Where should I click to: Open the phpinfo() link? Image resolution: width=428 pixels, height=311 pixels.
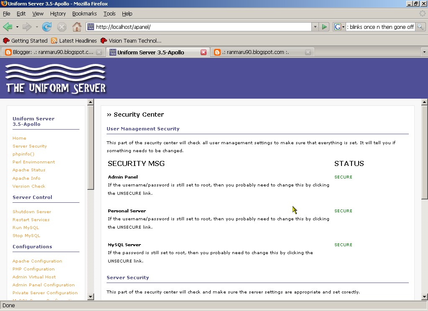23,154
